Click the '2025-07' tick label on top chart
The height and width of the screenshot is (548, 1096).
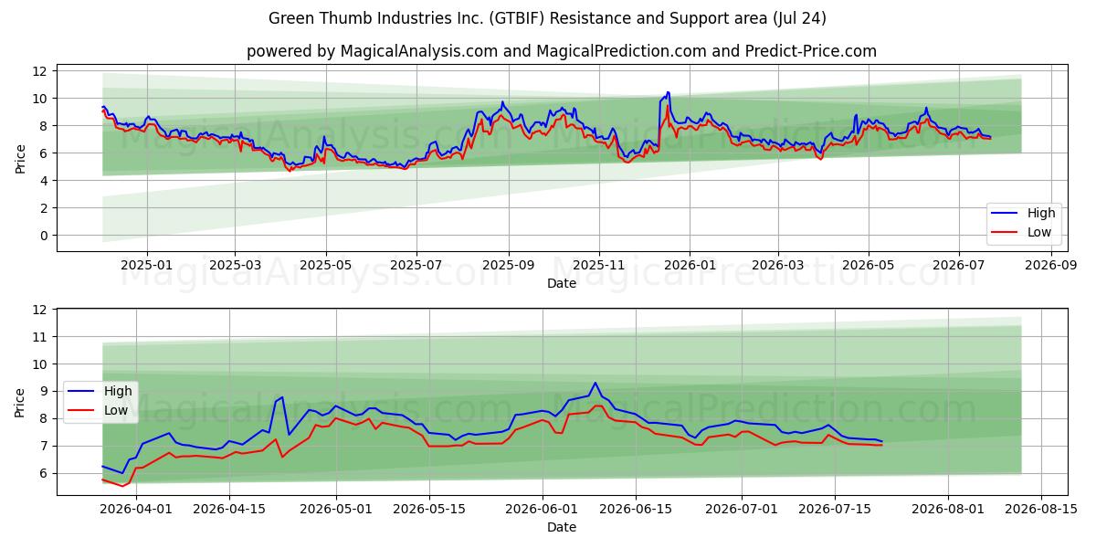tap(416, 264)
